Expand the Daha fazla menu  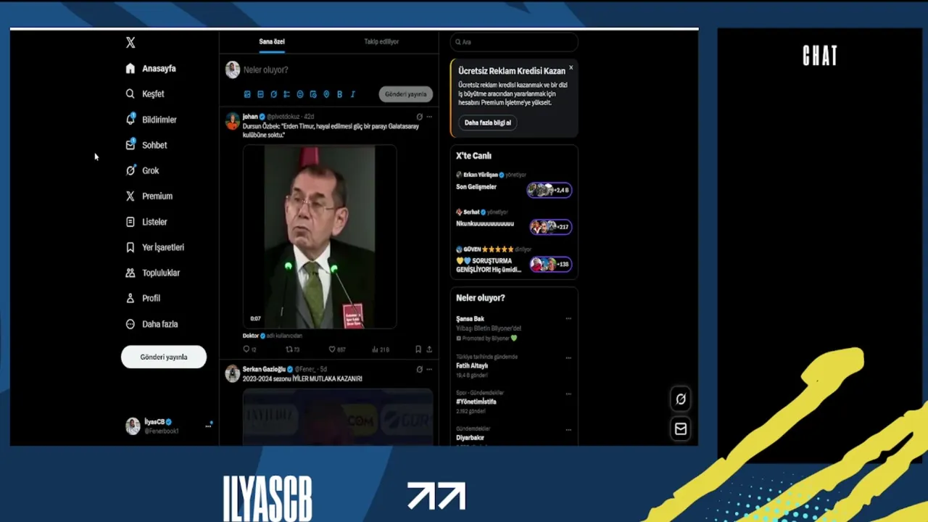click(152, 324)
